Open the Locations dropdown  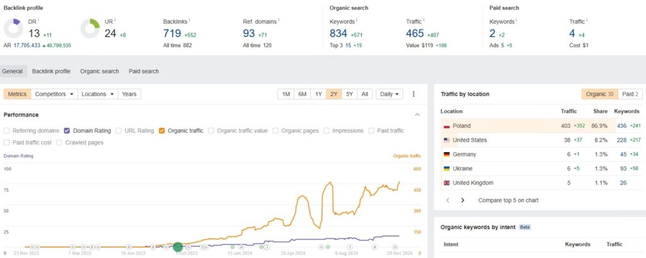pyautogui.click(x=98, y=94)
